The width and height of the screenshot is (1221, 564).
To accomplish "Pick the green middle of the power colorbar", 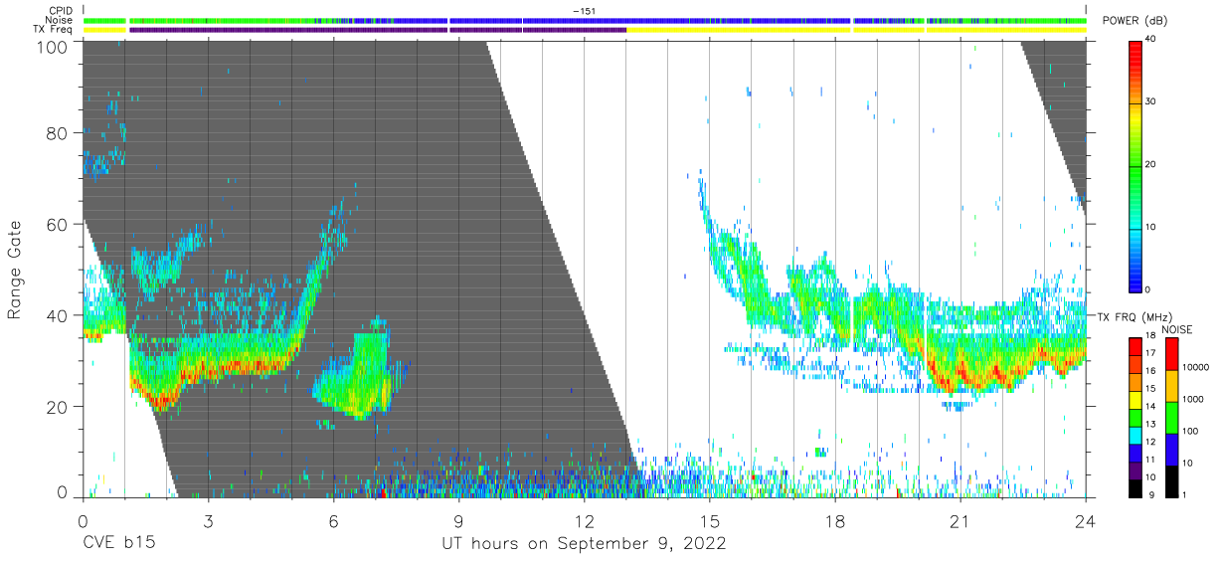I will (x=1135, y=164).
